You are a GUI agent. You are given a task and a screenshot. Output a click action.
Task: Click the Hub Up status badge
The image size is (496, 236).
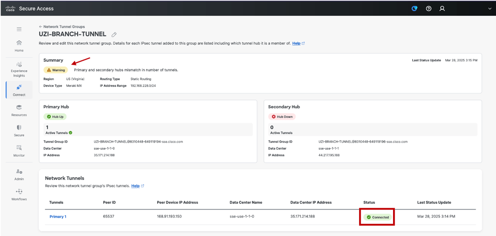pos(55,117)
